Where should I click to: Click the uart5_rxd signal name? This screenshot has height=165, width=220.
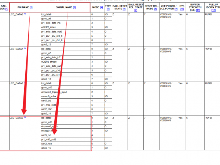point(46,135)
